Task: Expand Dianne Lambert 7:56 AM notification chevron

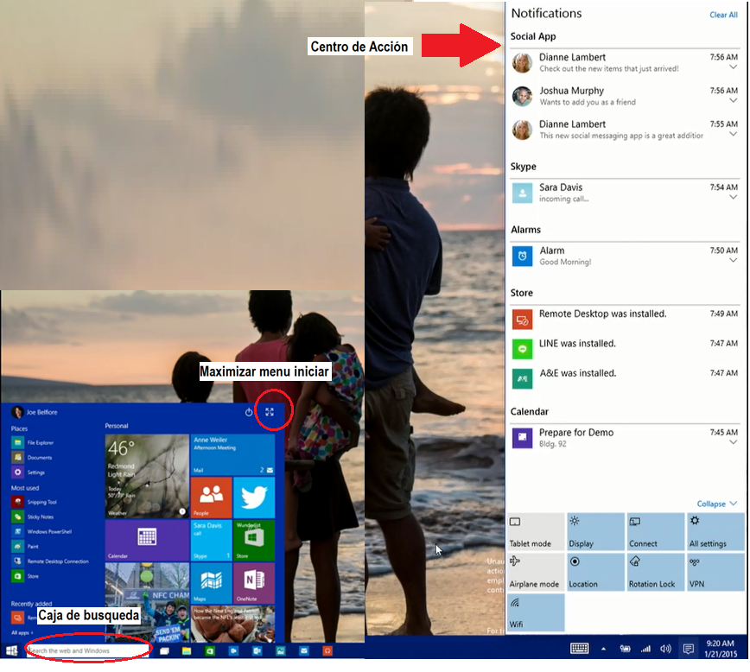Action: (x=733, y=67)
